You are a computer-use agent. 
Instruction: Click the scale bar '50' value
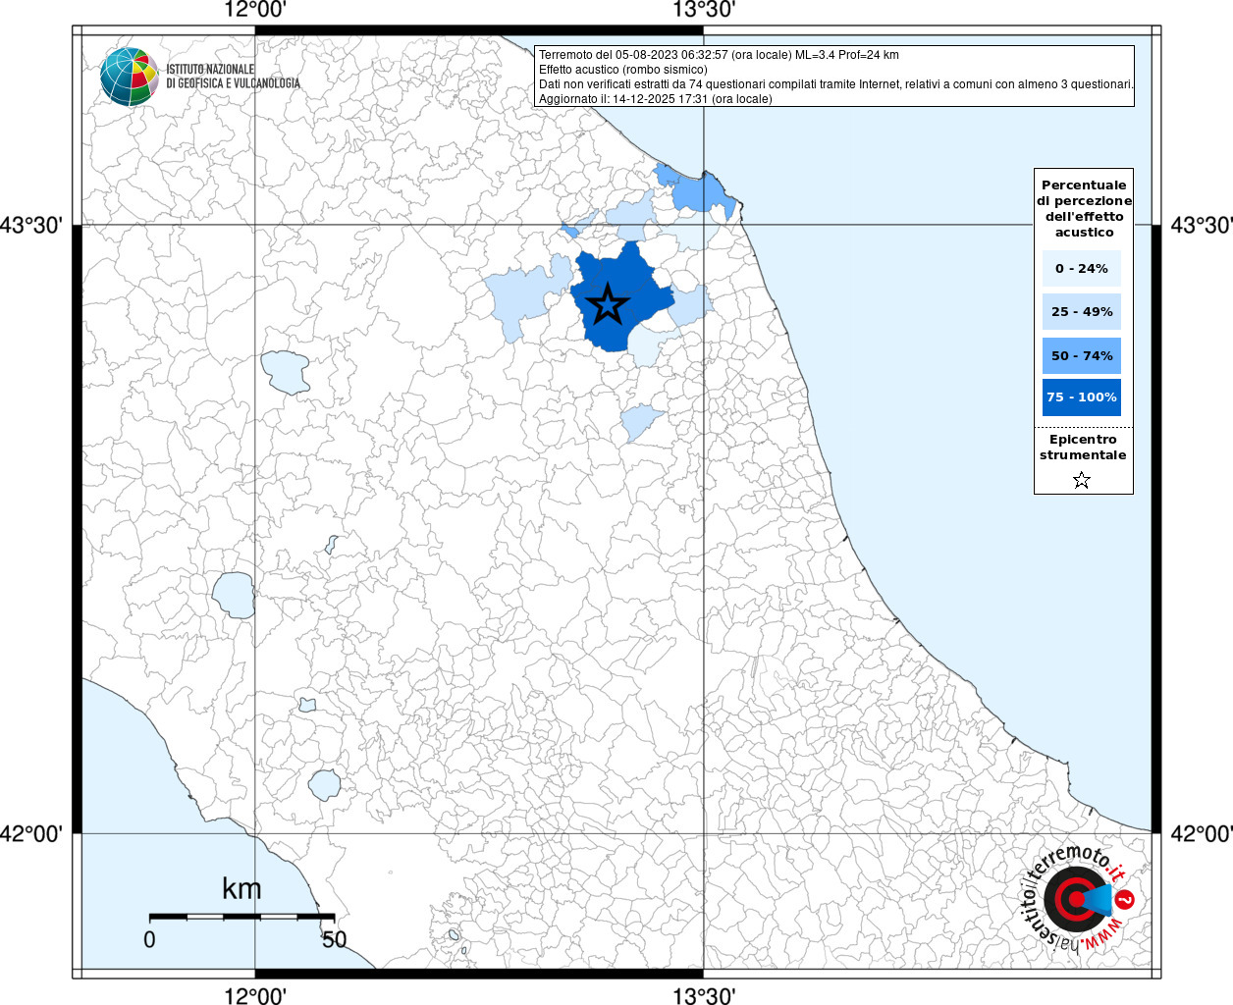[334, 939]
